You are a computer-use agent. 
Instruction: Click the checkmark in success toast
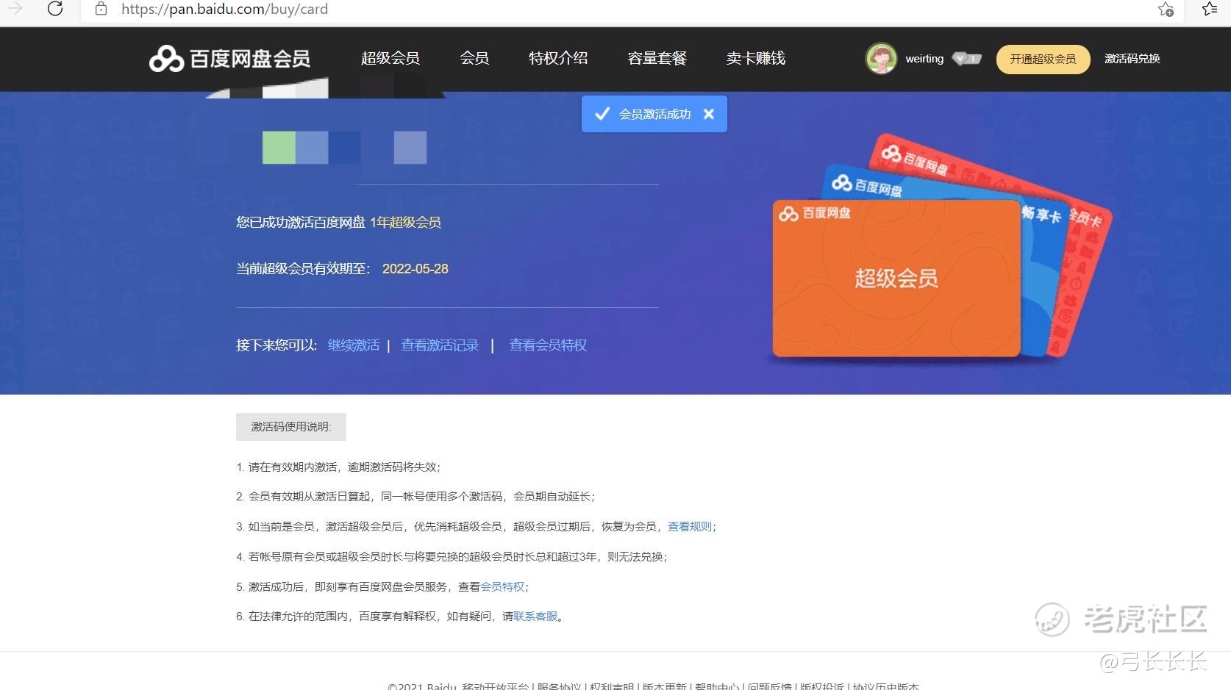(x=602, y=114)
